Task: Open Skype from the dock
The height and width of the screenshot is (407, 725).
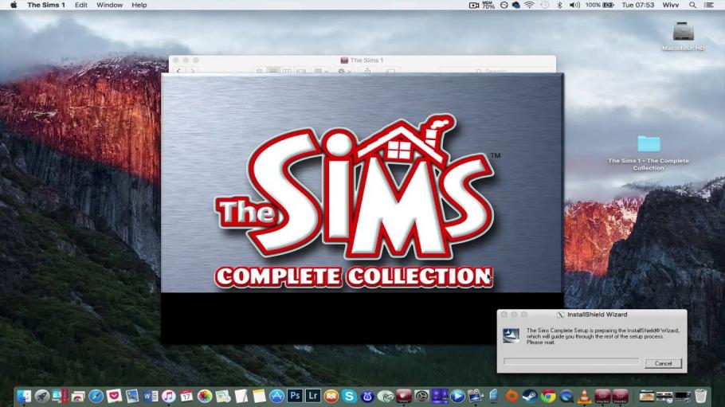Action: click(349, 395)
